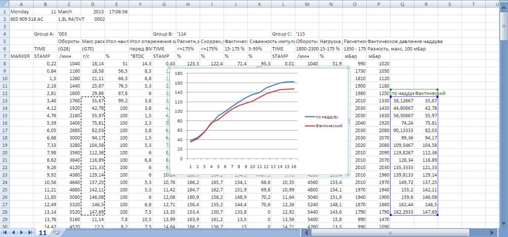Image resolution: width=508 pixels, height=237 pixels.
Task: Click the 'MARKER' cell
Action: [x=21, y=56]
